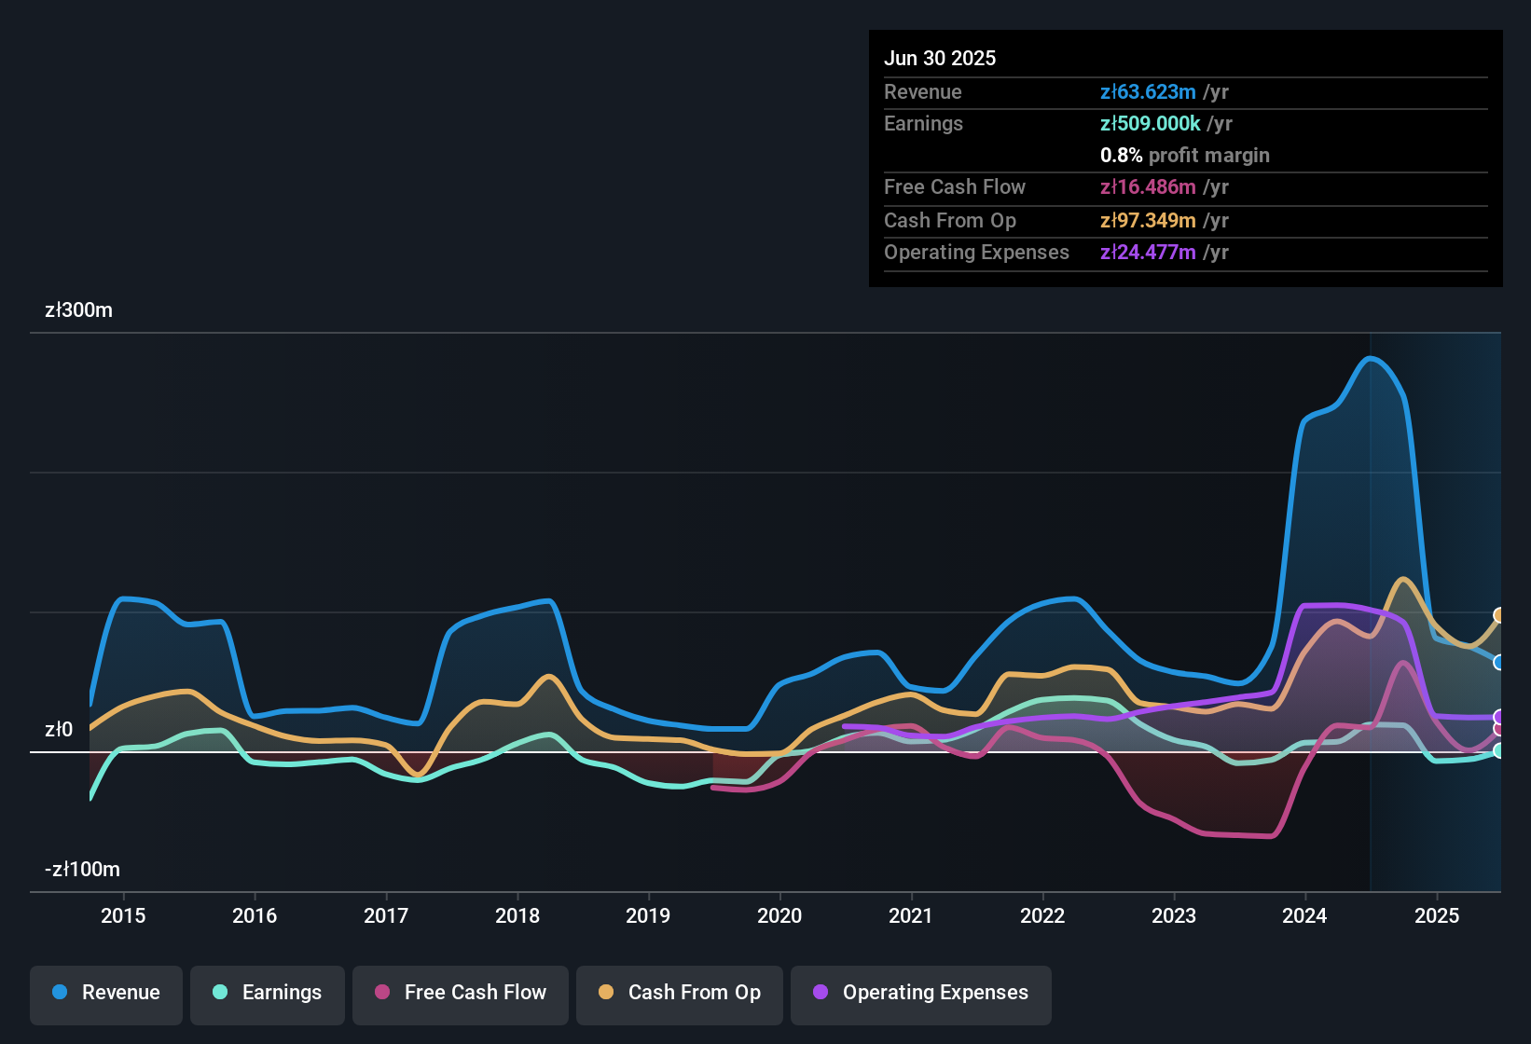Click the blue Revenue legend dot
The height and width of the screenshot is (1044, 1531).
point(60,993)
